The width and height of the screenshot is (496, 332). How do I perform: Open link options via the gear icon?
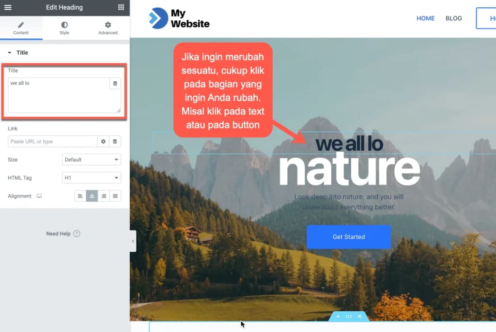tap(104, 142)
